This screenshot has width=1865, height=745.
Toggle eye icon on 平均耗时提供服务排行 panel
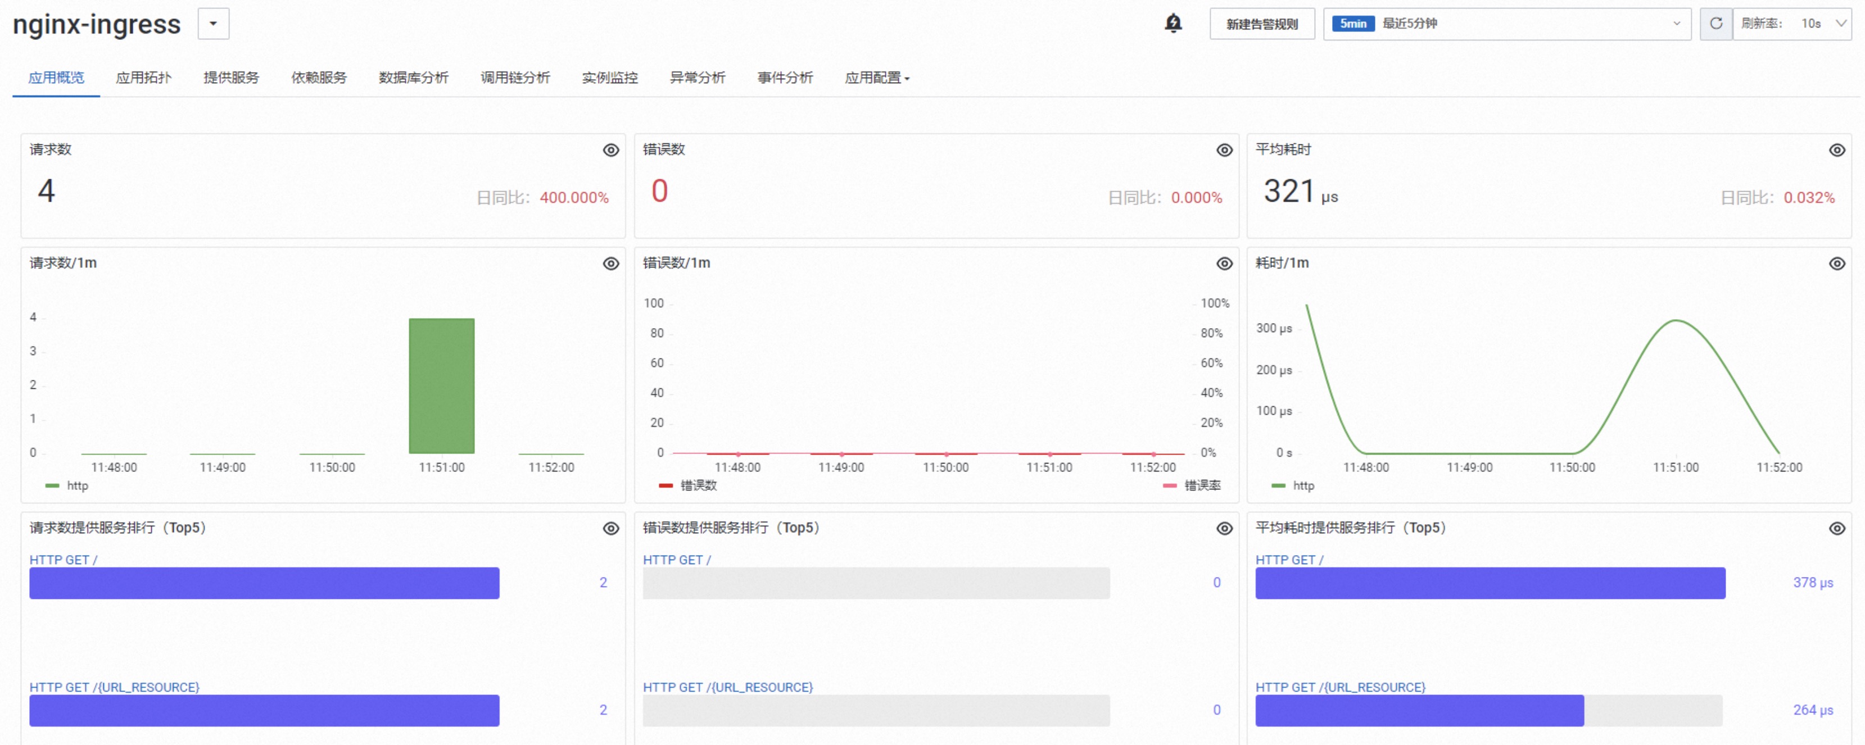point(1837,529)
